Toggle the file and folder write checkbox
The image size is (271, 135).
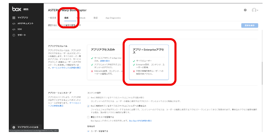click(88, 106)
